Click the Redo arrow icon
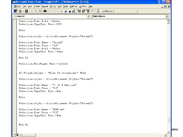183x137 pixels. click(x=55, y=11)
